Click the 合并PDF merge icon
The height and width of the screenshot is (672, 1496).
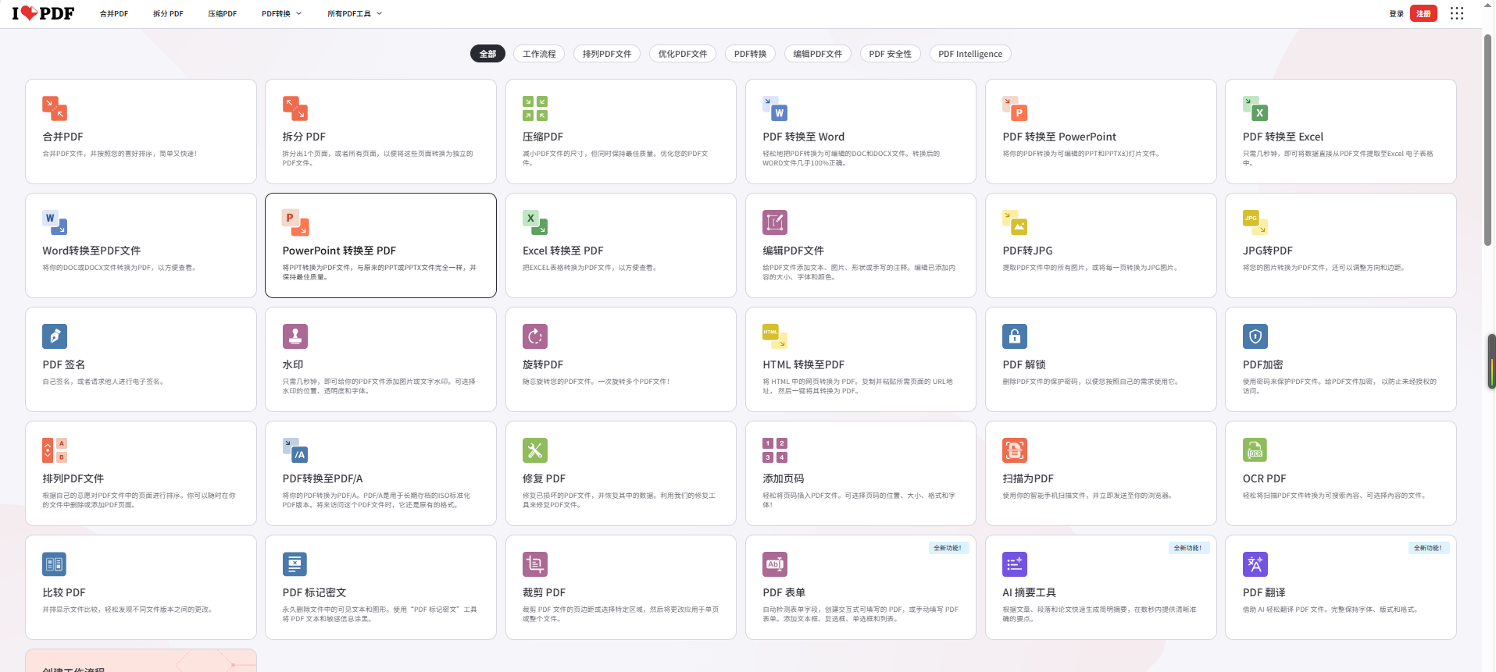55,108
